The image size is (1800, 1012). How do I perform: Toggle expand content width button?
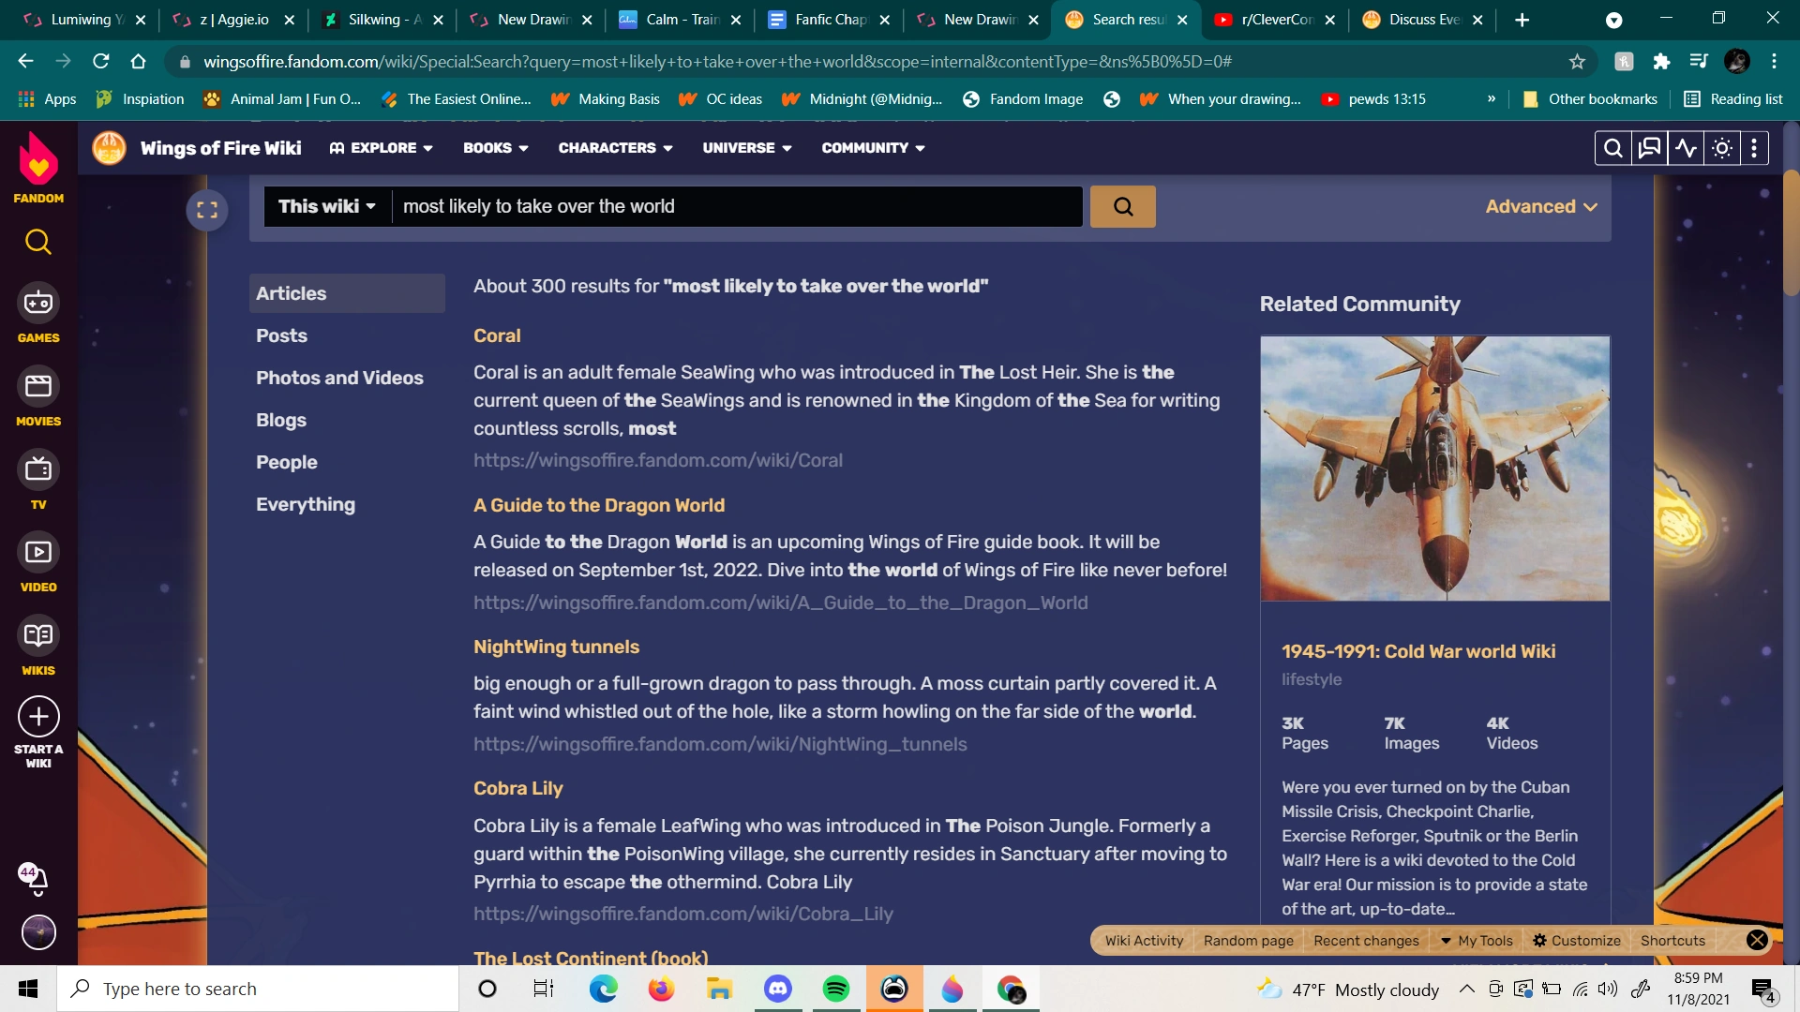(207, 210)
